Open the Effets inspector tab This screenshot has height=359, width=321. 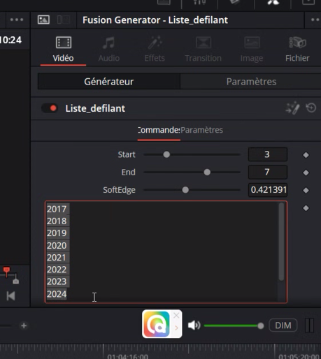(155, 50)
